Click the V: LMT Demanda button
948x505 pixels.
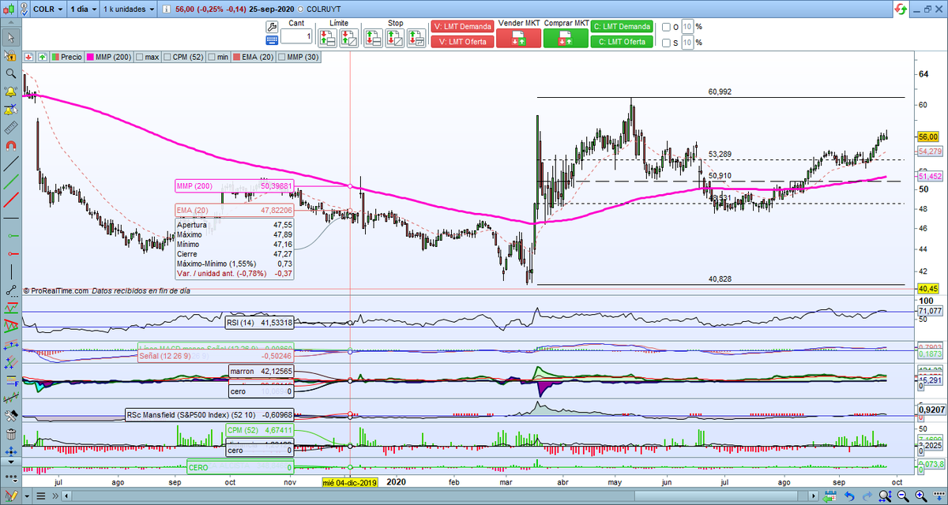coord(463,26)
